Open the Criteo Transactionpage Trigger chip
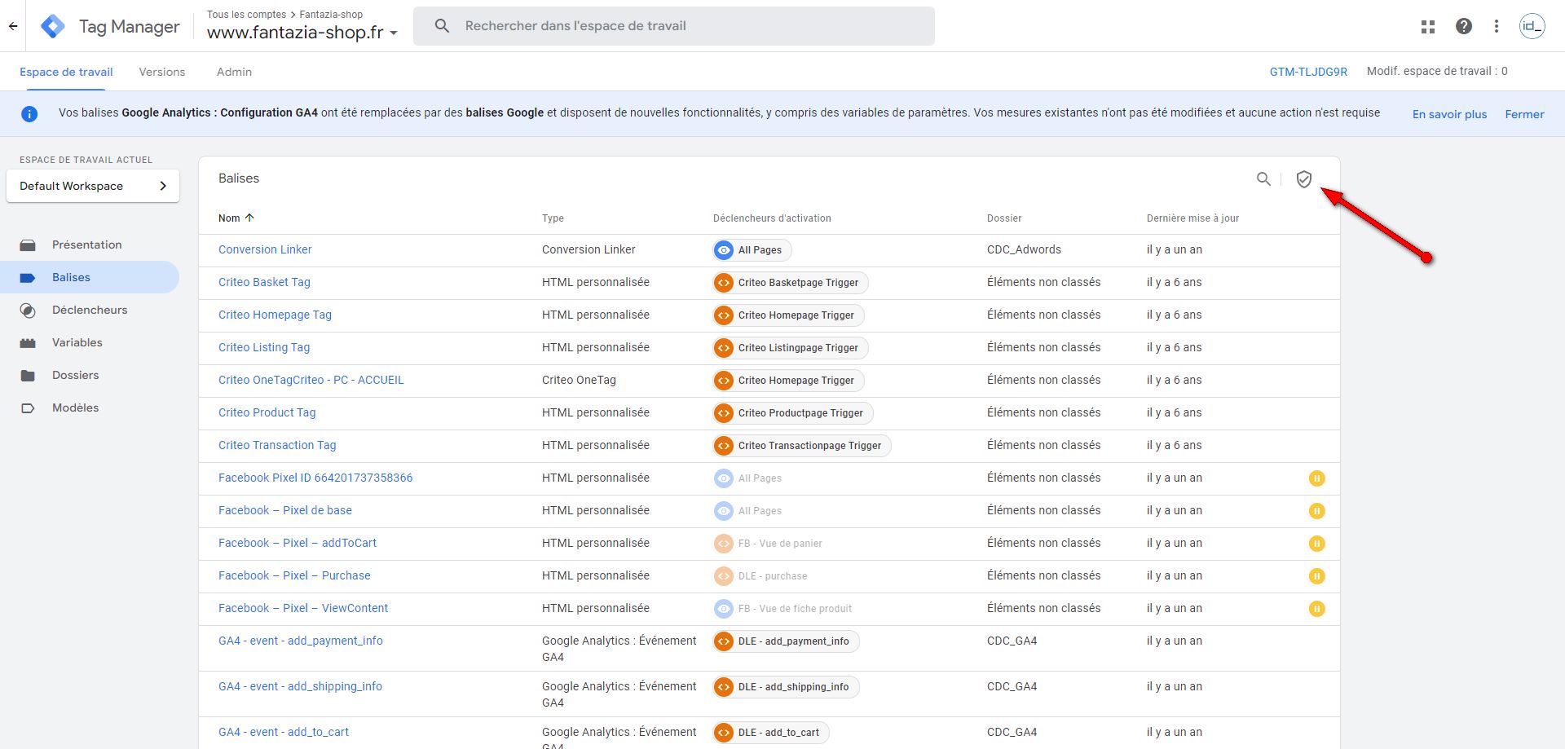The image size is (1565, 749). (802, 446)
